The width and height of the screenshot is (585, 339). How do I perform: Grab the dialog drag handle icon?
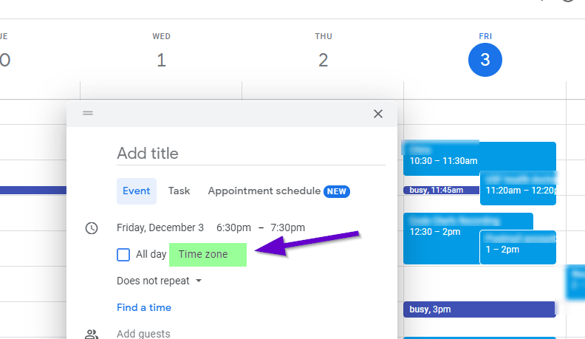click(88, 112)
